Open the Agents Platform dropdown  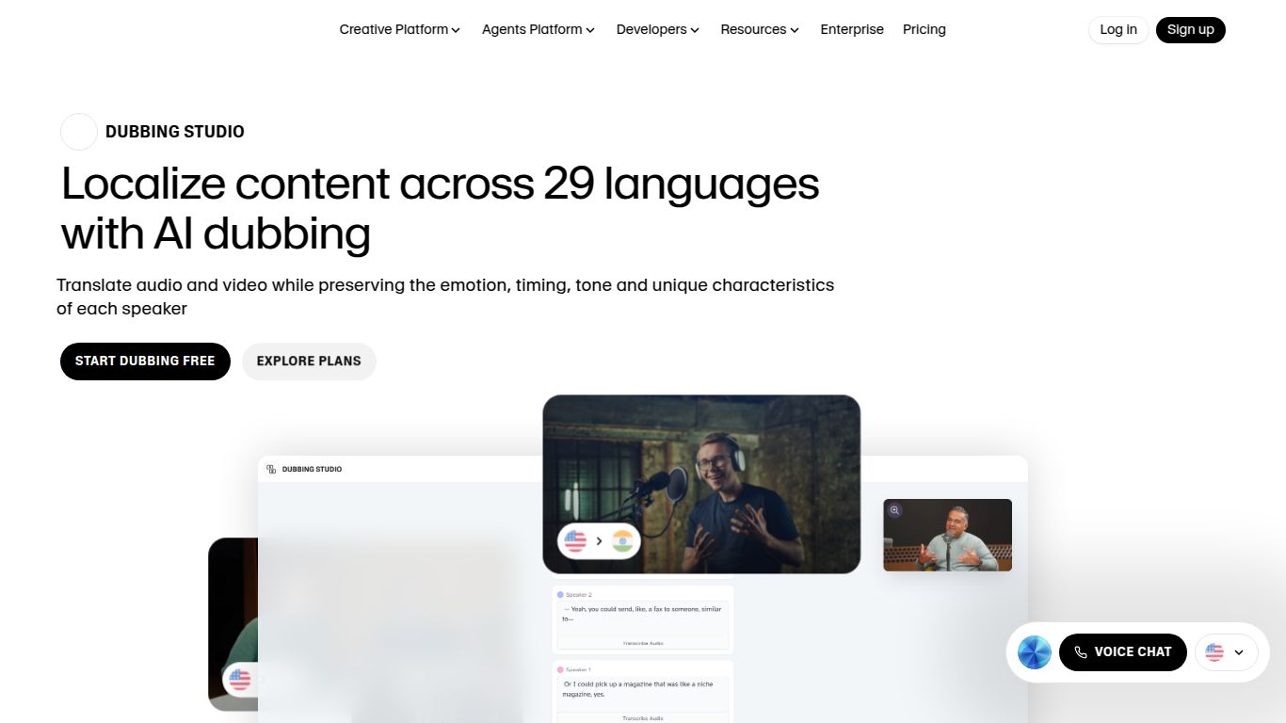[538, 29]
